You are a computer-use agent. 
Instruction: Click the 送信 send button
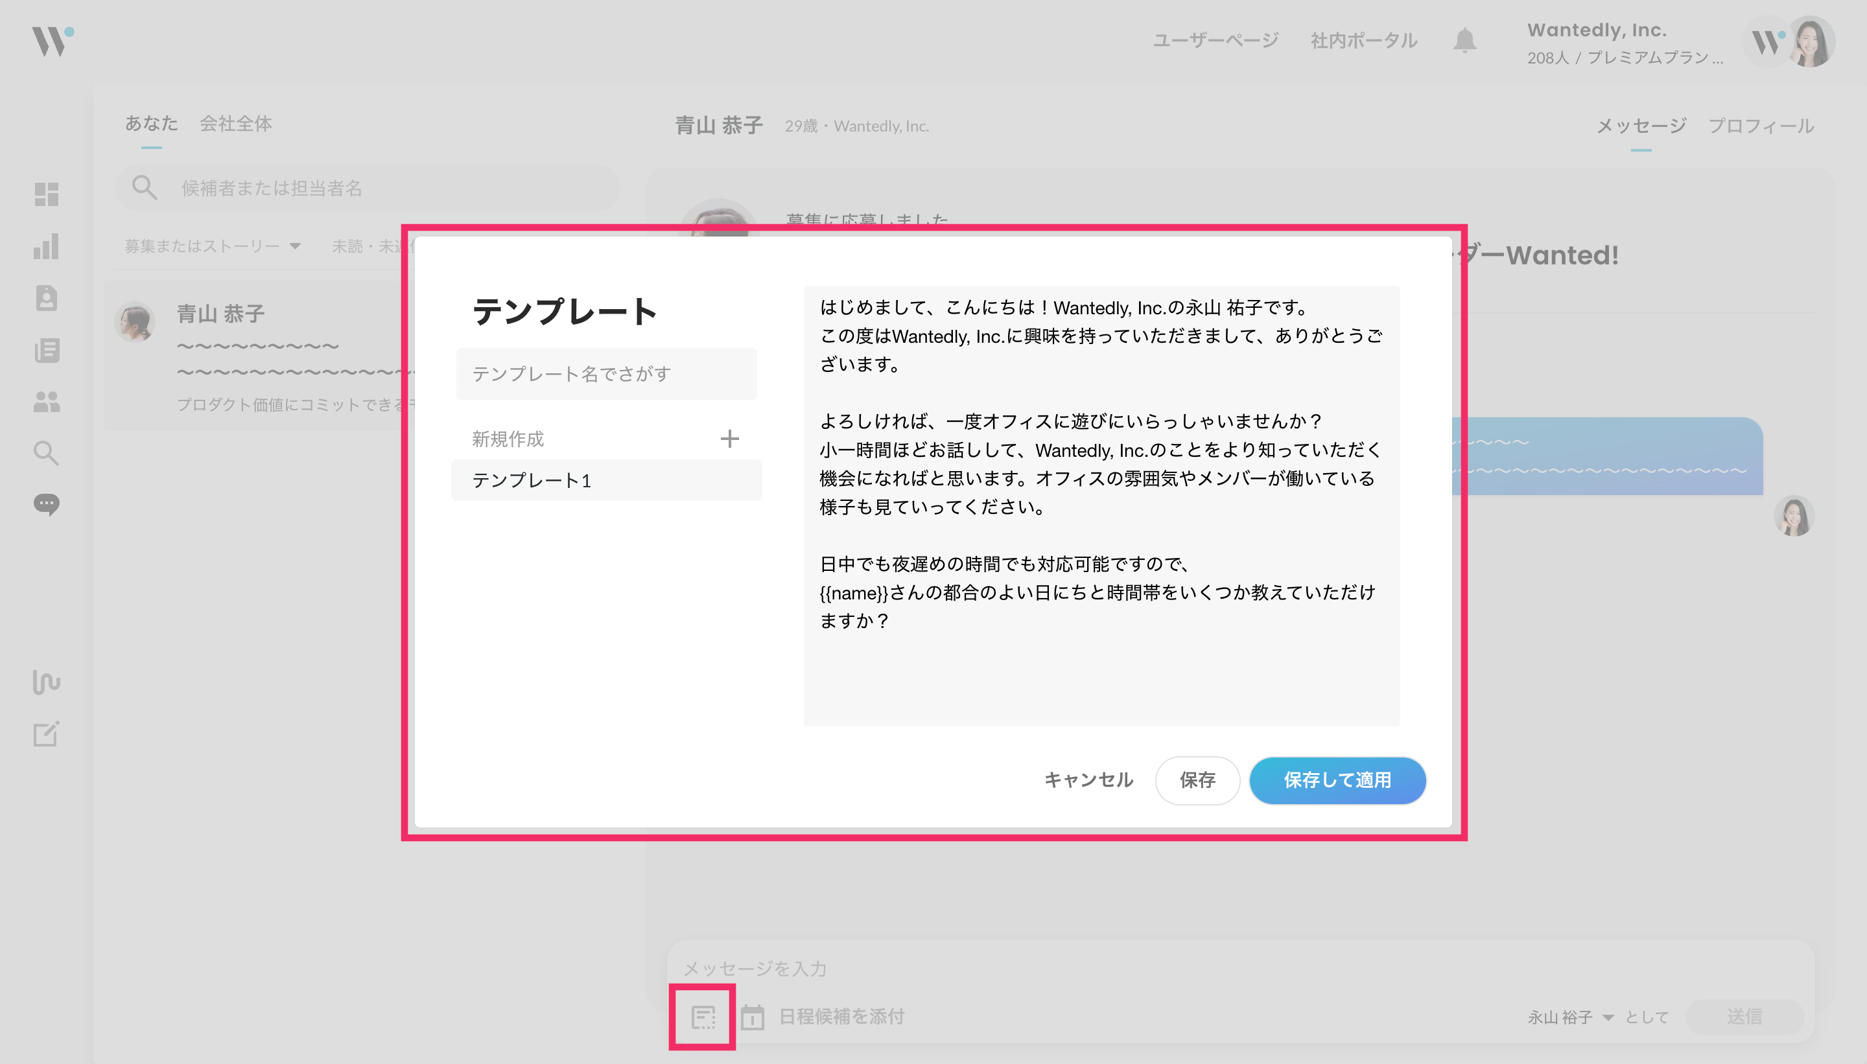point(1744,1017)
